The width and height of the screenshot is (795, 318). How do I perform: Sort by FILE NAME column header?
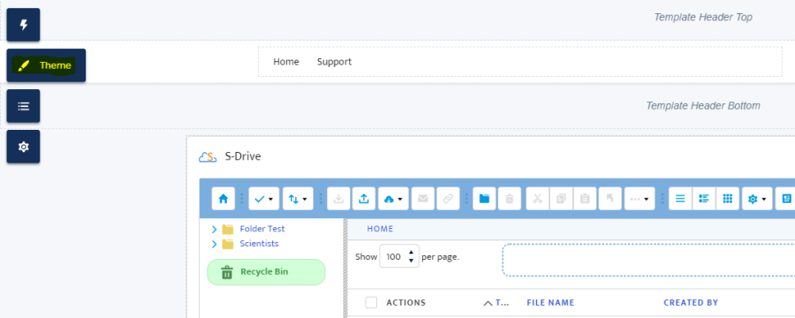(550, 303)
